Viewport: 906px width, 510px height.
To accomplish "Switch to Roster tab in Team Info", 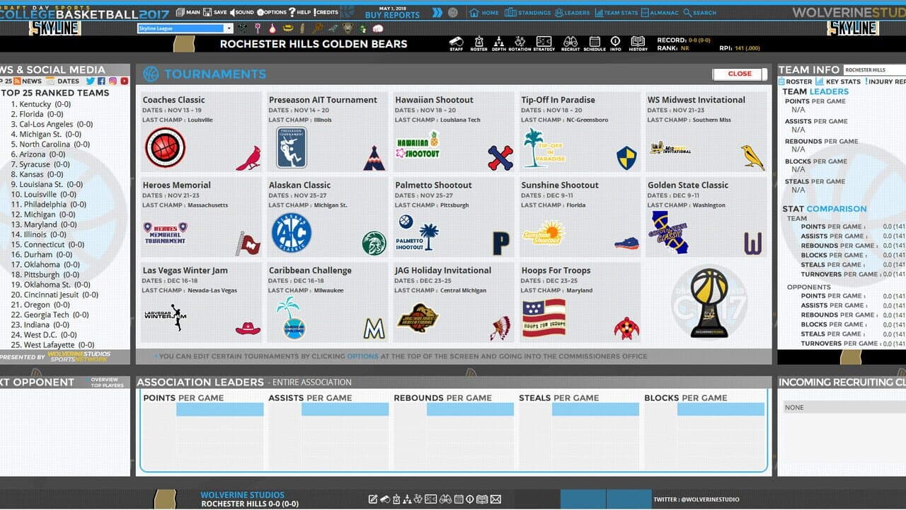I will [x=796, y=81].
